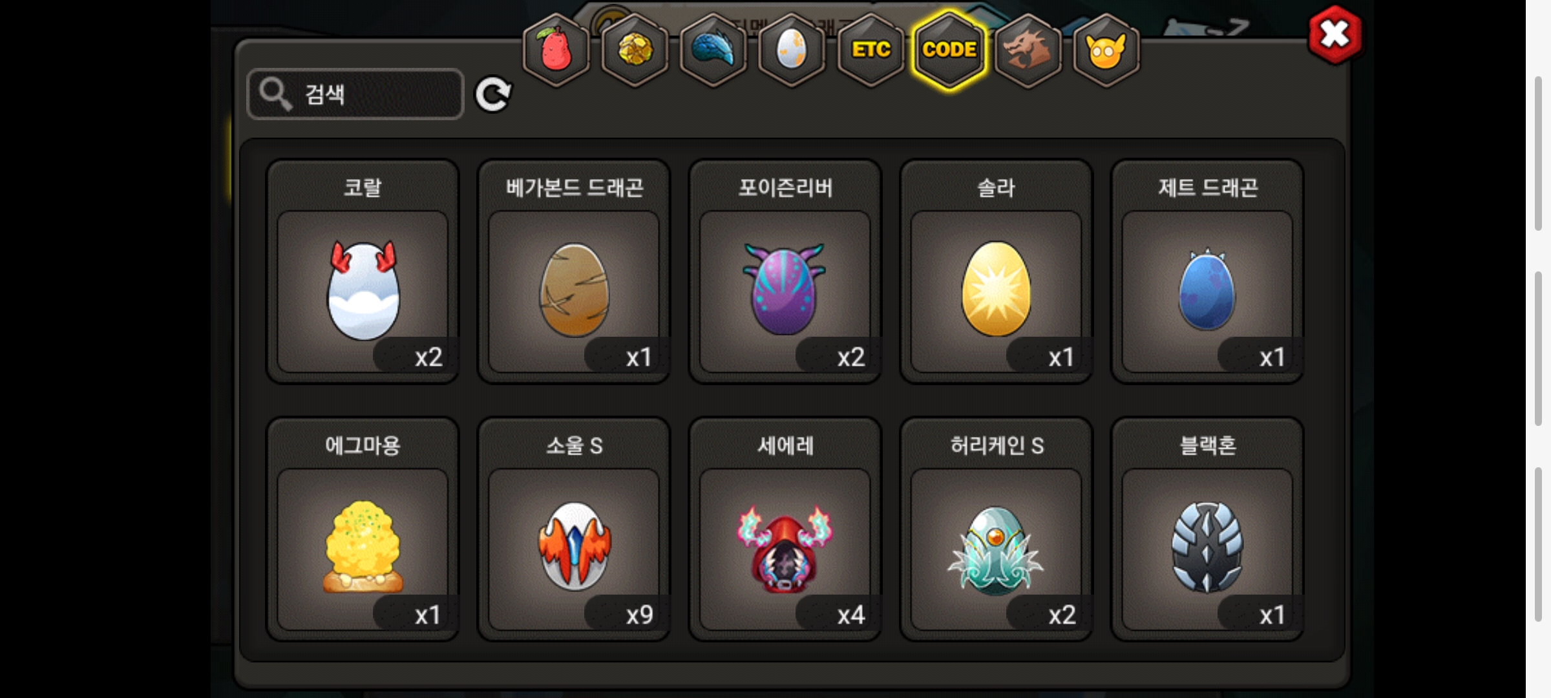This screenshot has width=1551, height=698.
Task: Open the yellow horned mask tab
Action: click(x=1106, y=50)
